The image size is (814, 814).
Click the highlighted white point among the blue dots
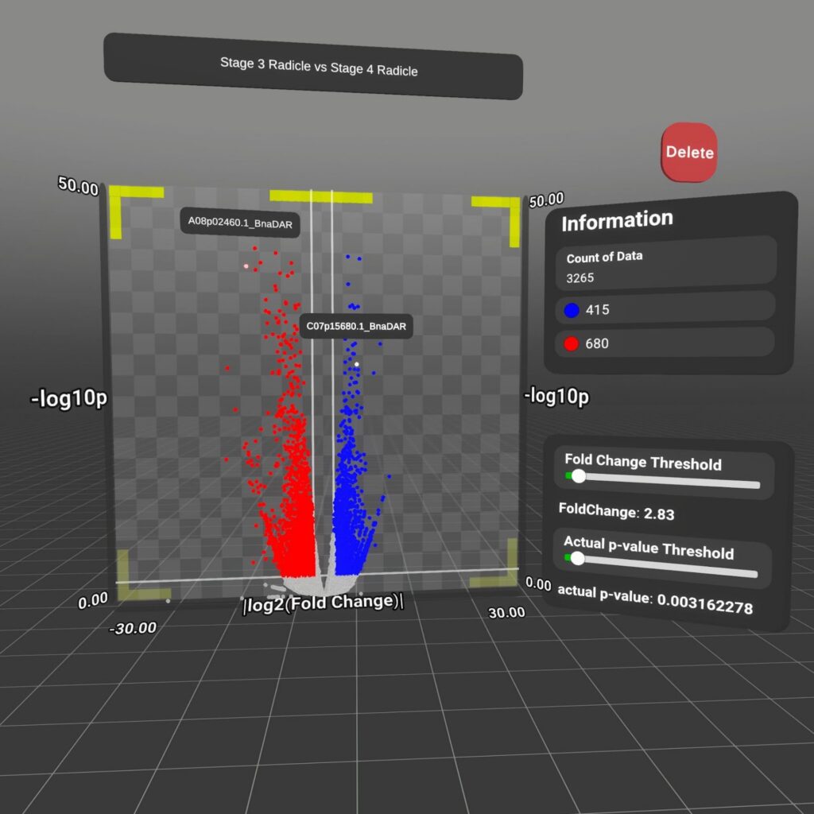pos(357,364)
